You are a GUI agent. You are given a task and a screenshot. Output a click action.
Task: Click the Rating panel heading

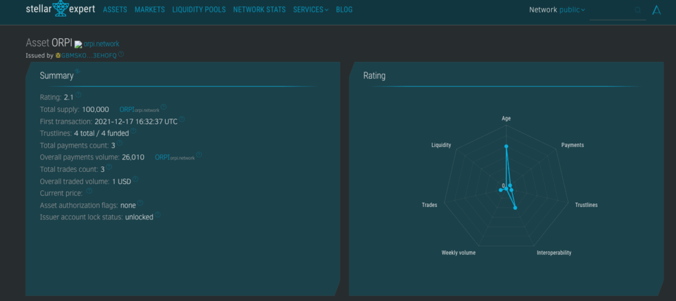pyautogui.click(x=374, y=76)
